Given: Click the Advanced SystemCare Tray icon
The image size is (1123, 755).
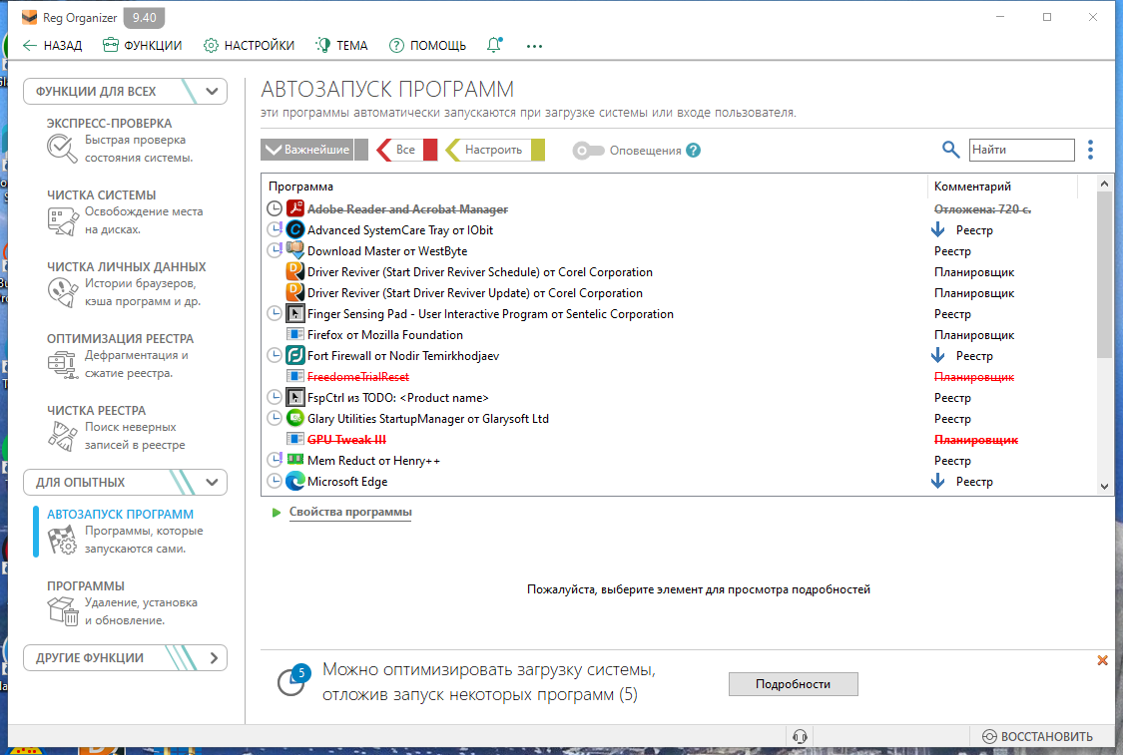Looking at the screenshot, I should [295, 229].
